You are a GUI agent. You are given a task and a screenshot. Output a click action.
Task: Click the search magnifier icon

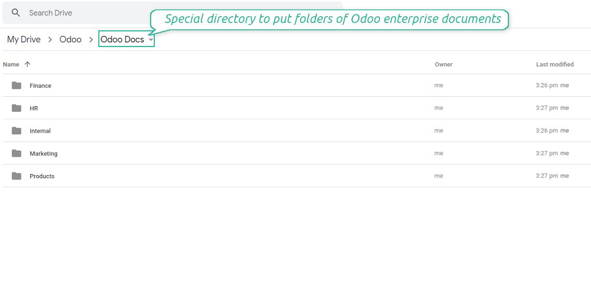(16, 13)
